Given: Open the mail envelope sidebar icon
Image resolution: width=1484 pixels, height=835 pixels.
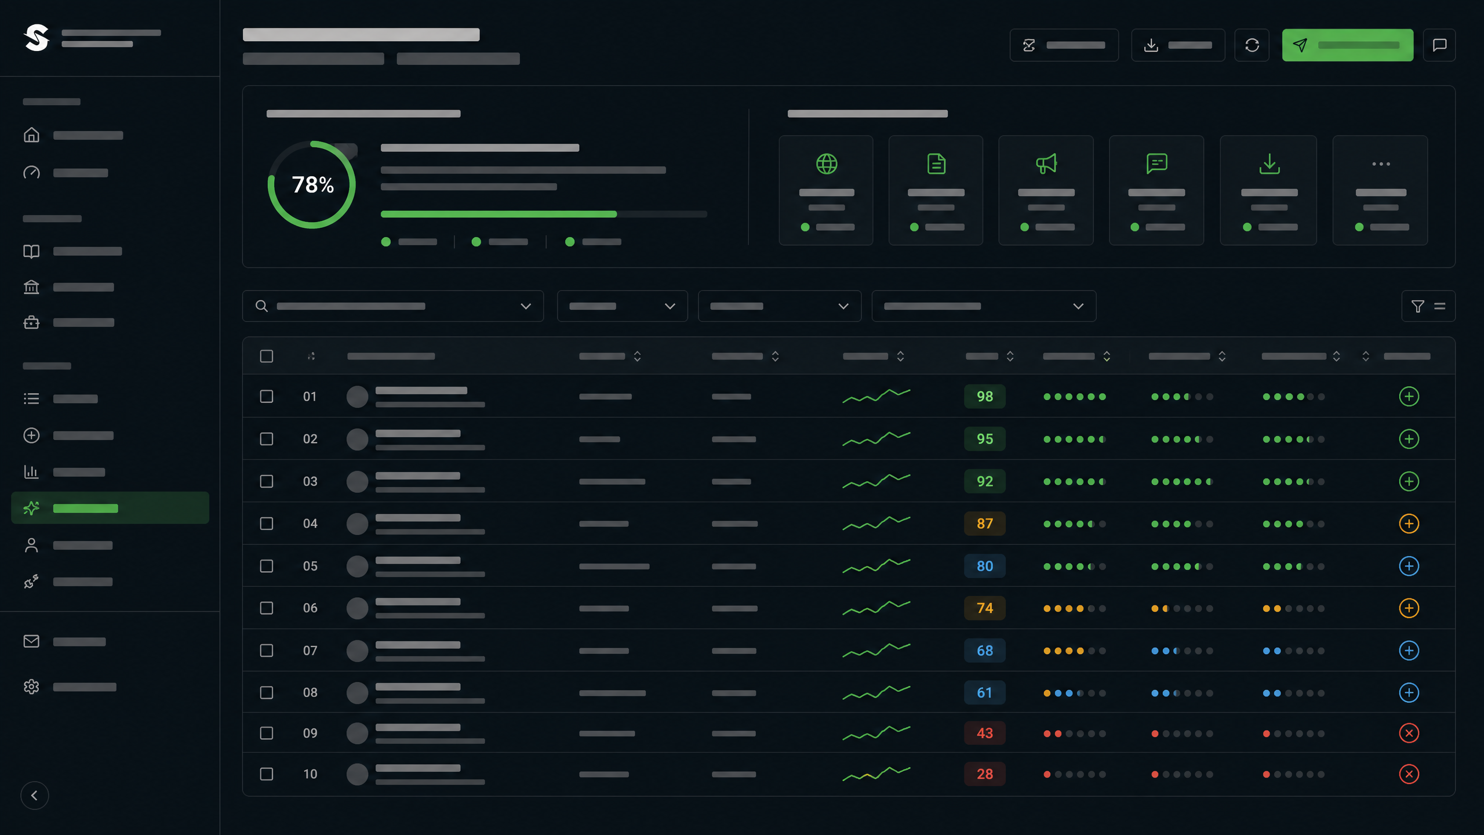Looking at the screenshot, I should click(x=31, y=641).
